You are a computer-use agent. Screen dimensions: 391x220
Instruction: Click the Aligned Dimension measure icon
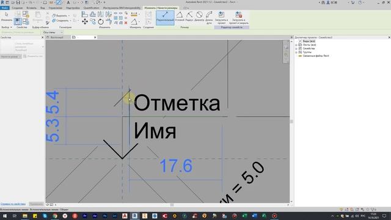coord(134,14)
